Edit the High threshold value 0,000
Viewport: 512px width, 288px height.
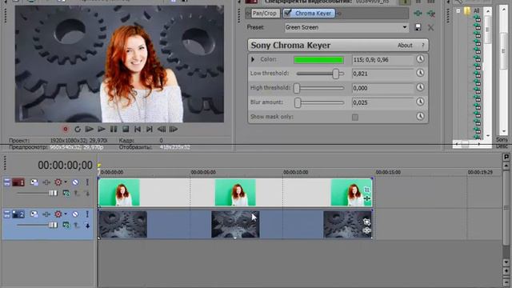(x=382, y=88)
